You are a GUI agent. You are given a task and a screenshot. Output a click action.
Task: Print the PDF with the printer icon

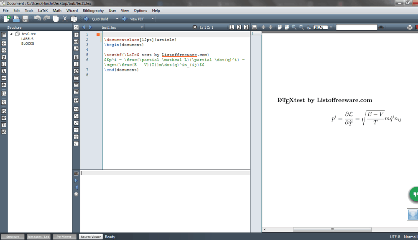click(410, 28)
